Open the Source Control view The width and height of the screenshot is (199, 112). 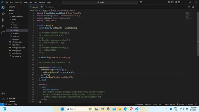pos(3,20)
